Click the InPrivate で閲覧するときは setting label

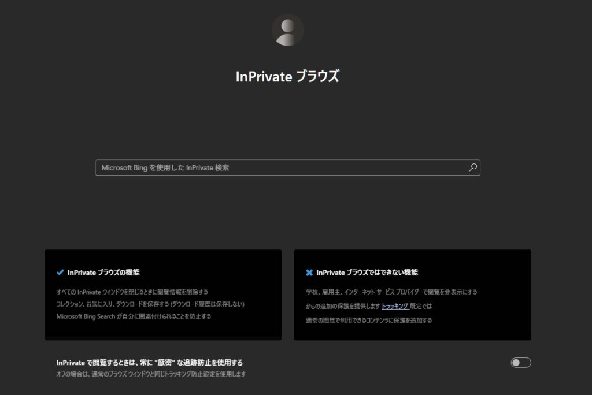[x=149, y=363]
